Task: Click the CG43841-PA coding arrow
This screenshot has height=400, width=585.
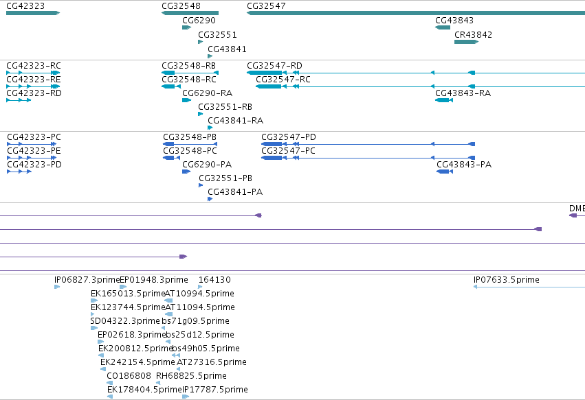Action: click(x=210, y=199)
